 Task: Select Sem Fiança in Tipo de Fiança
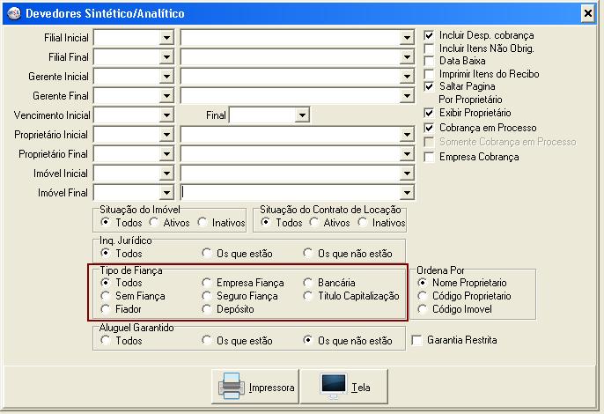point(105,296)
